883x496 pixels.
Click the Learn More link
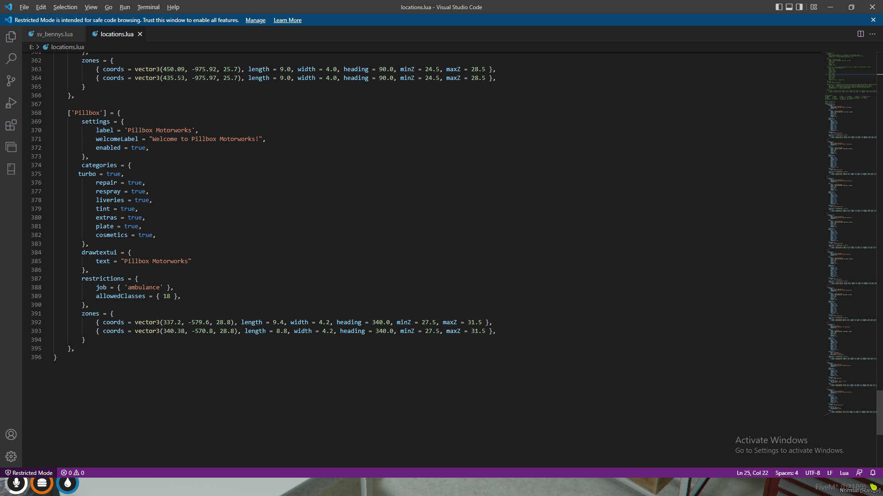(x=287, y=20)
